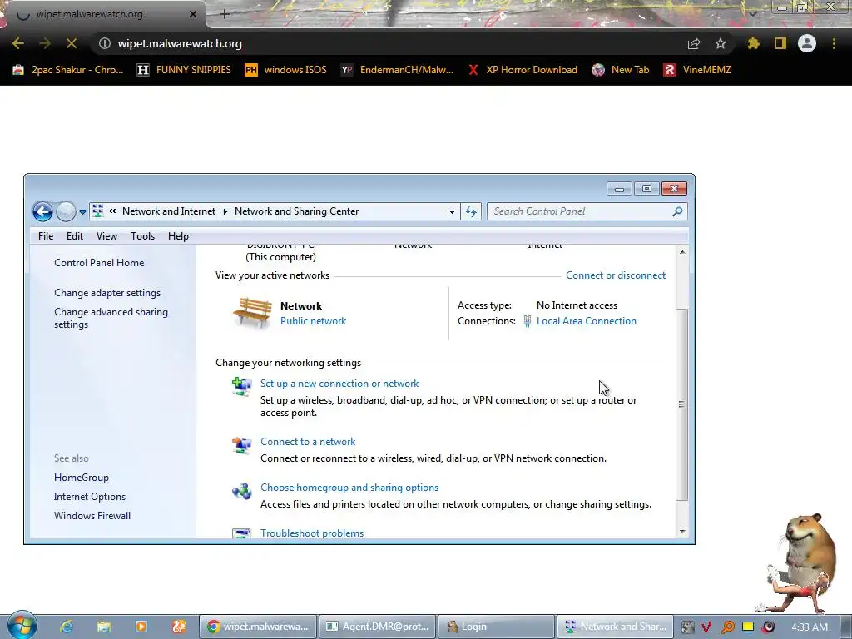
Task: Open Change adapter settings
Action: point(107,292)
